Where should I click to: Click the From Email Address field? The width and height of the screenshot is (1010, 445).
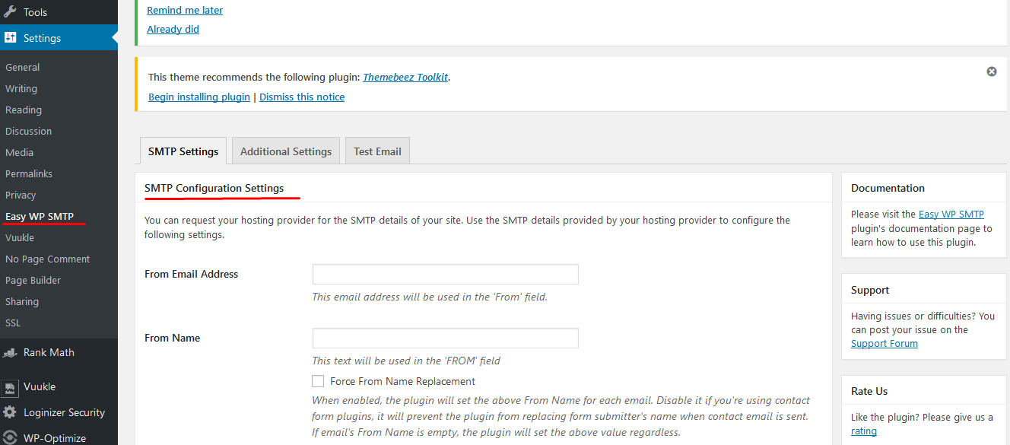pyautogui.click(x=446, y=274)
